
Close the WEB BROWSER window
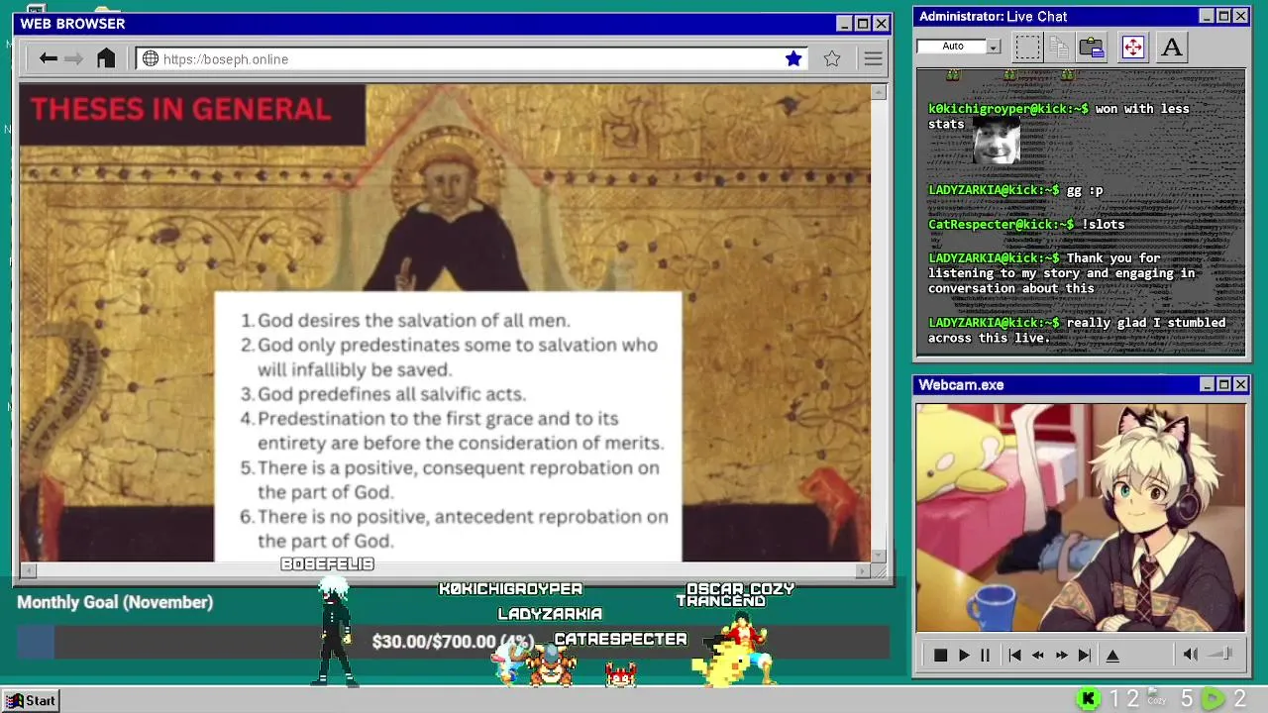tap(881, 24)
